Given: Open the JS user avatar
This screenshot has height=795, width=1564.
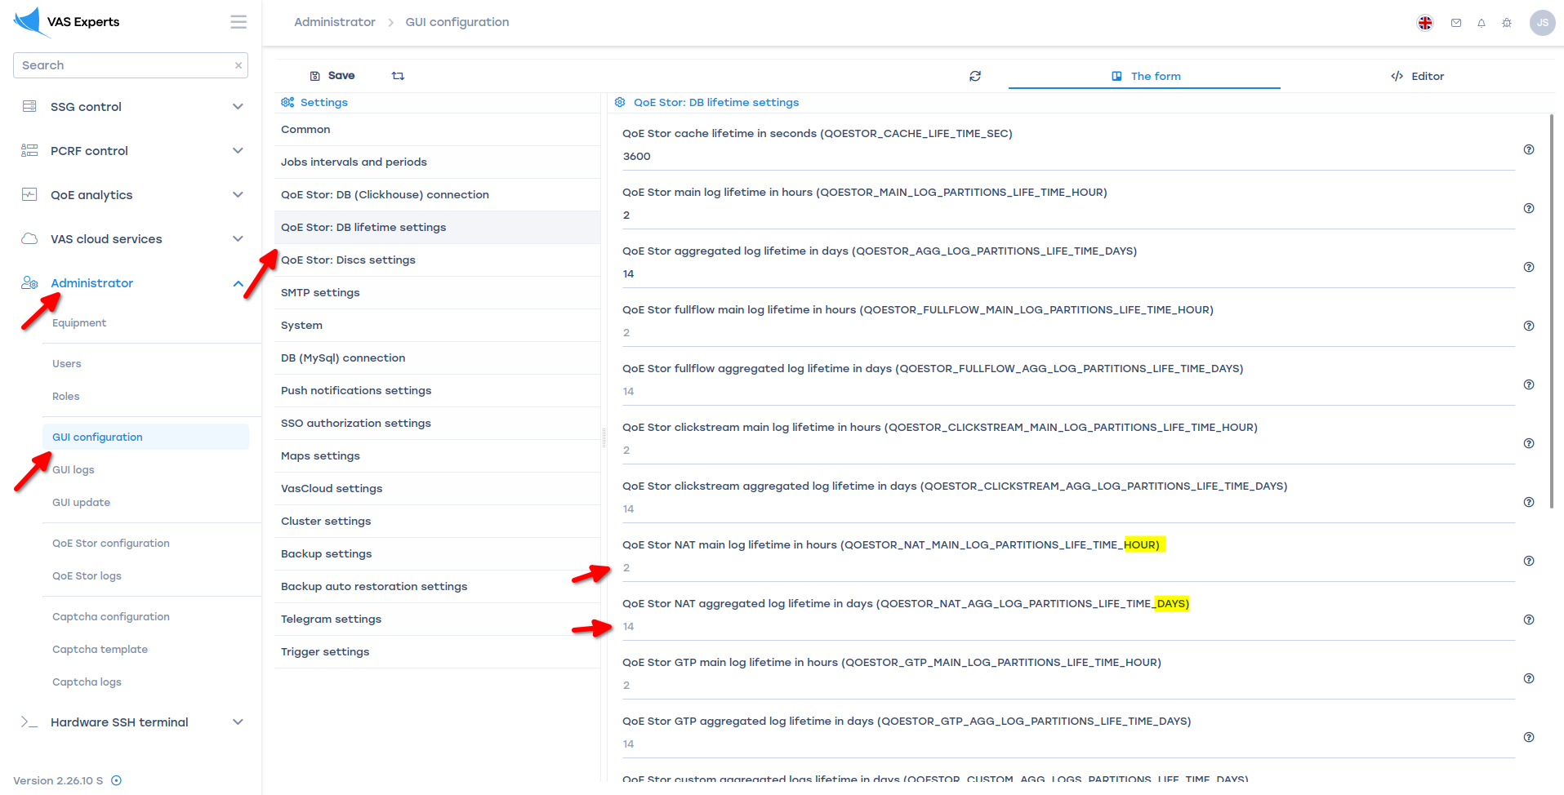Looking at the screenshot, I should pyautogui.click(x=1541, y=23).
